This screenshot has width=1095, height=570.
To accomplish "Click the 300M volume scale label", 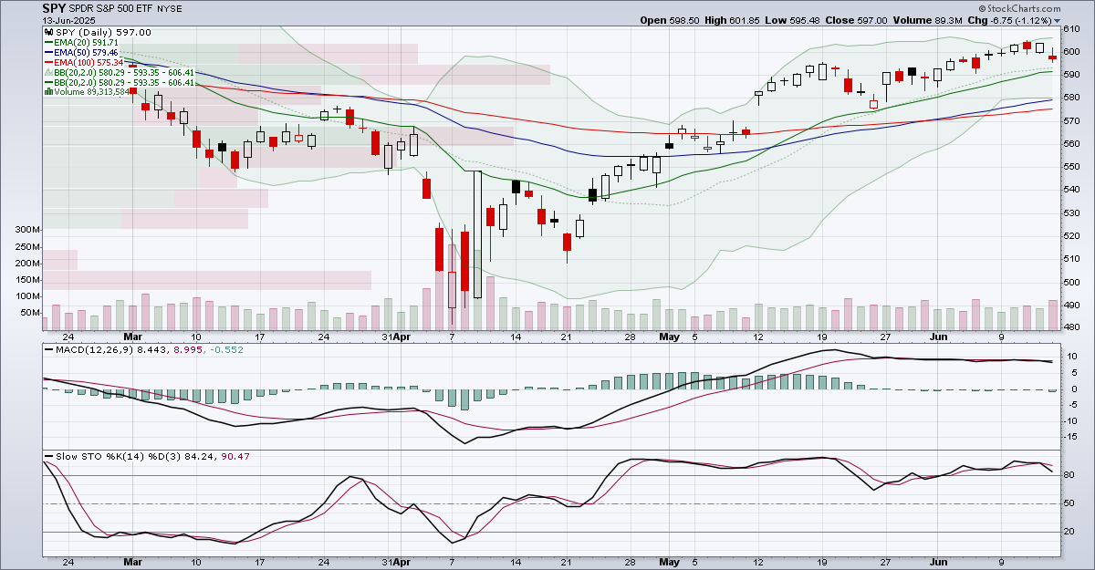I will [x=28, y=230].
